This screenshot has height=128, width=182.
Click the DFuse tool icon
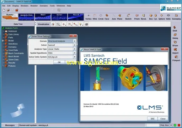tap(175, 42)
